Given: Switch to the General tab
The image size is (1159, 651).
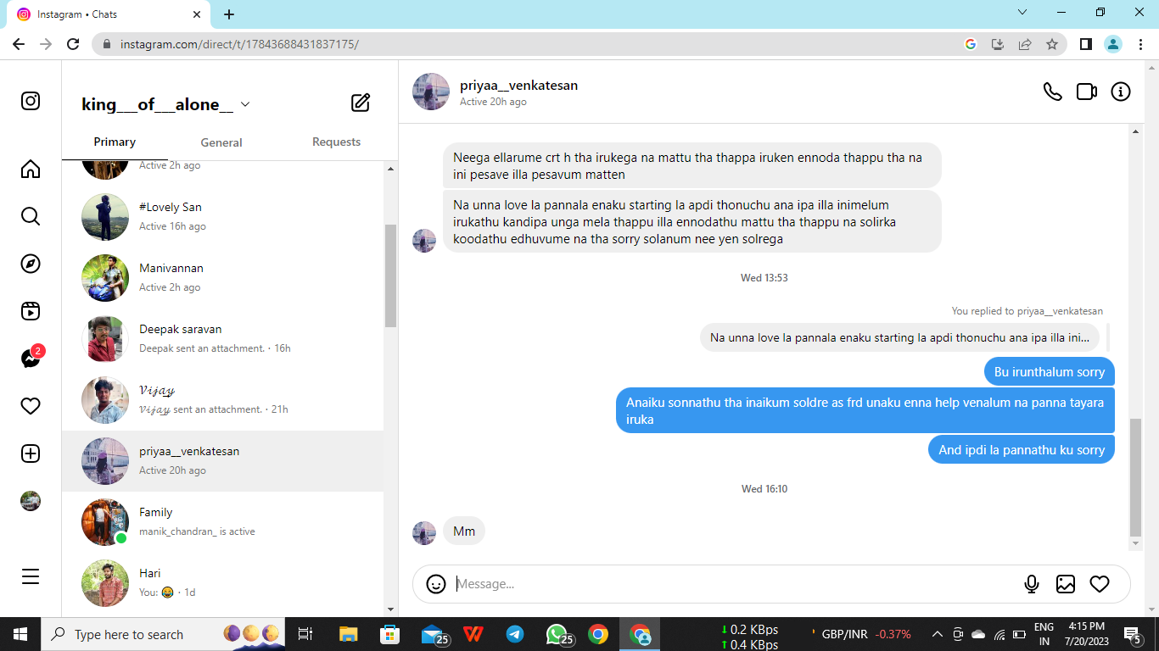Looking at the screenshot, I should pyautogui.click(x=221, y=142).
